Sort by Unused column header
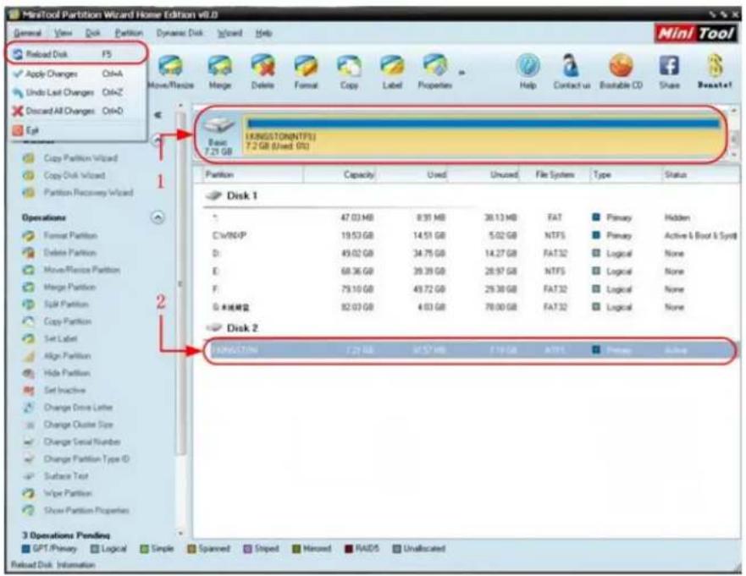This screenshot has width=746, height=576. coord(484,175)
